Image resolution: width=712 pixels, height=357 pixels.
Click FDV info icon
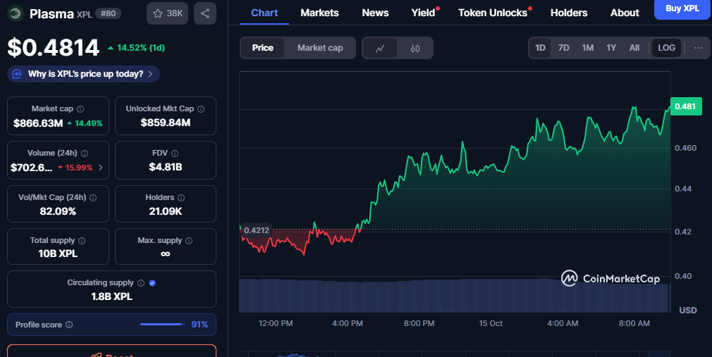[175, 153]
